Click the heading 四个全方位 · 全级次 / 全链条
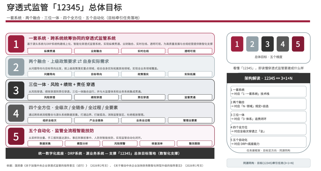321x171 pixels. [x=73, y=108]
